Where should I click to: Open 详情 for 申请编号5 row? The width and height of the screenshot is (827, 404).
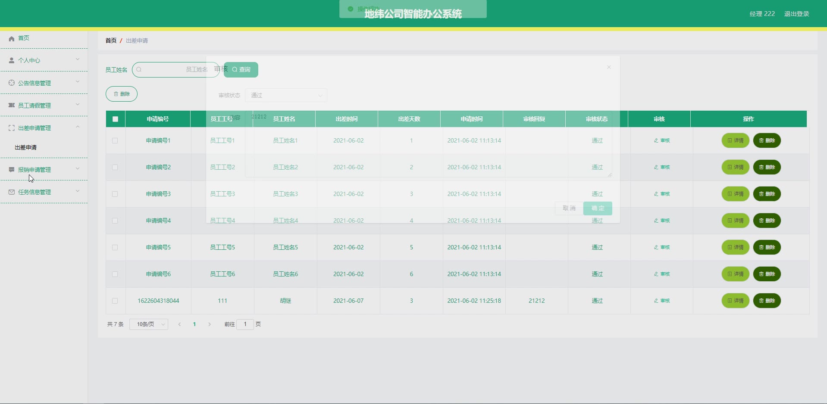point(736,247)
